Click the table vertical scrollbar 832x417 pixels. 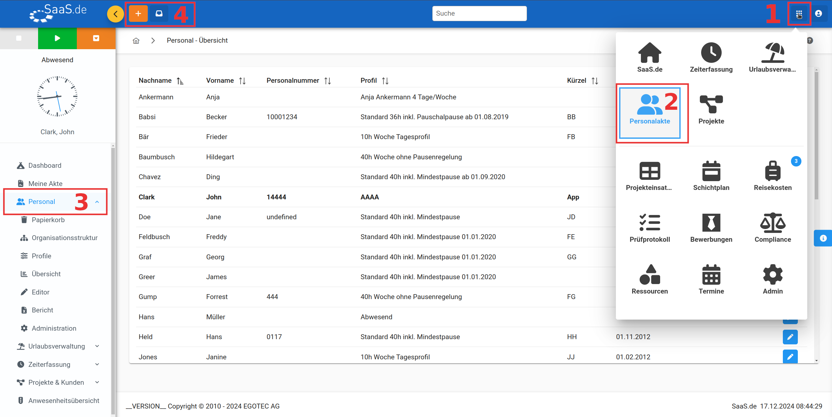tap(816, 135)
